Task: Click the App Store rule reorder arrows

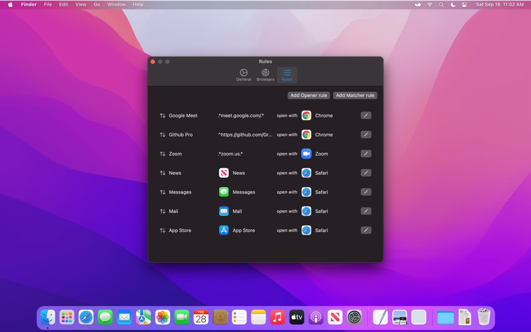Action: [163, 230]
